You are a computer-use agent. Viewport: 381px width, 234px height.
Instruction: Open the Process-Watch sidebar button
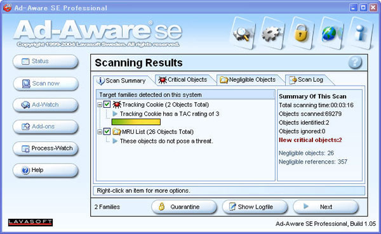[x=46, y=148]
